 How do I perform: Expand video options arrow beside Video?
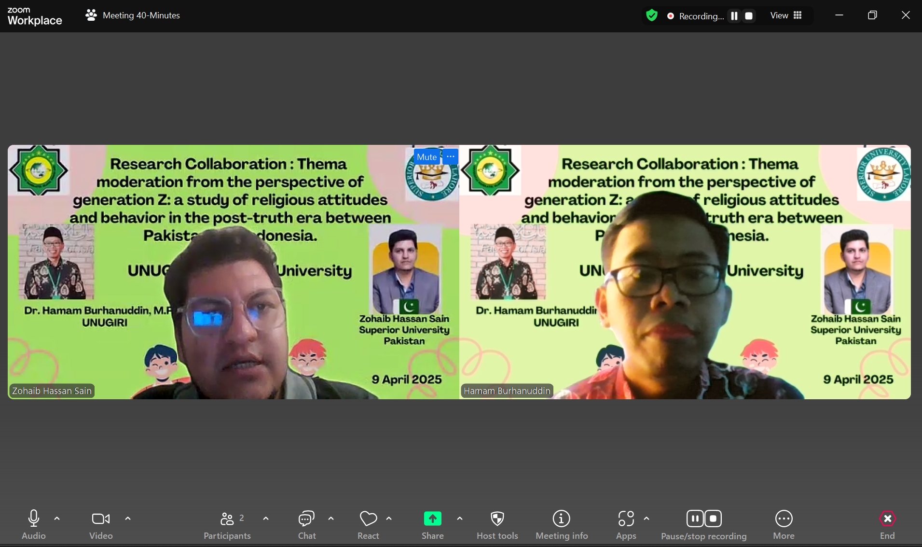(x=128, y=519)
